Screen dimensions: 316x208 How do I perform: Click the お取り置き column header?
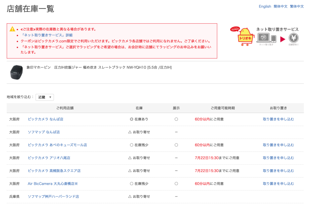click(x=278, y=108)
